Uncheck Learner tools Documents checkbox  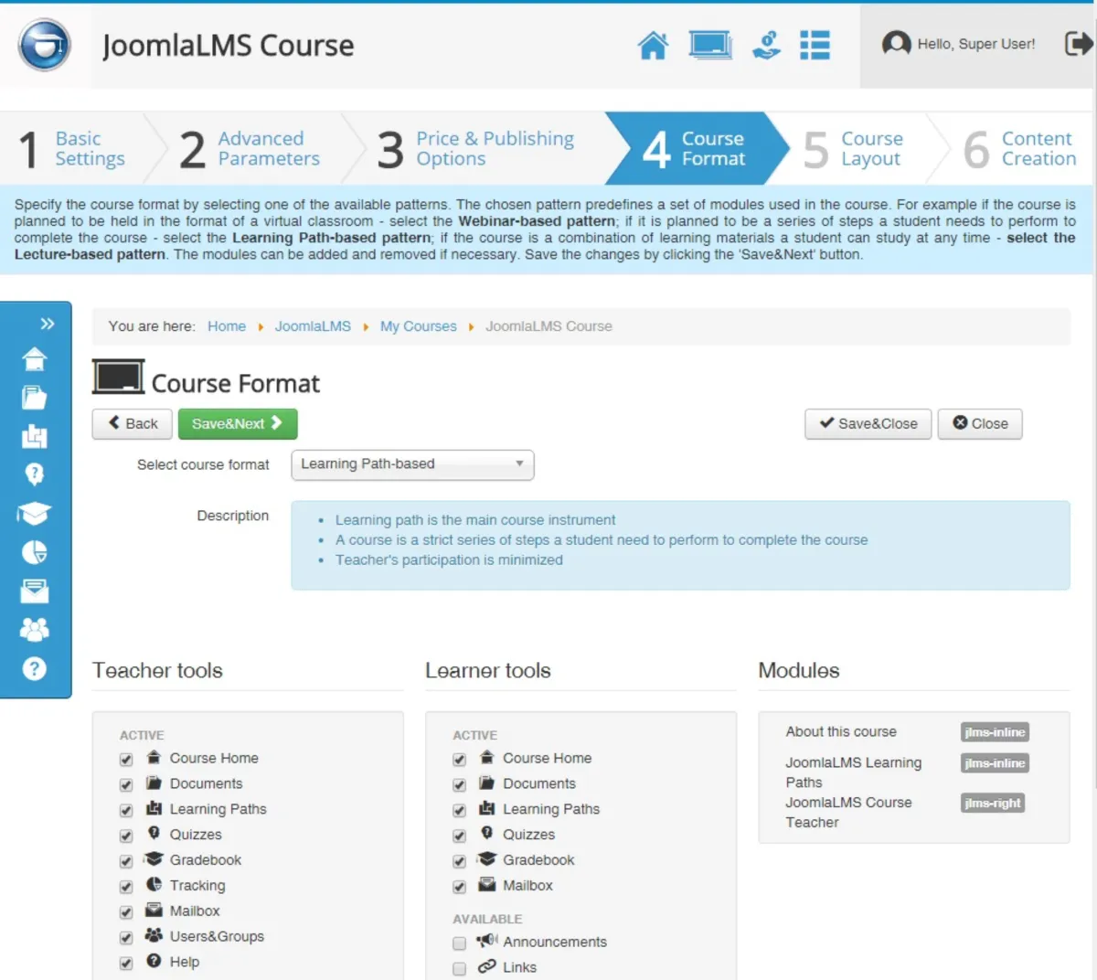pos(460,785)
